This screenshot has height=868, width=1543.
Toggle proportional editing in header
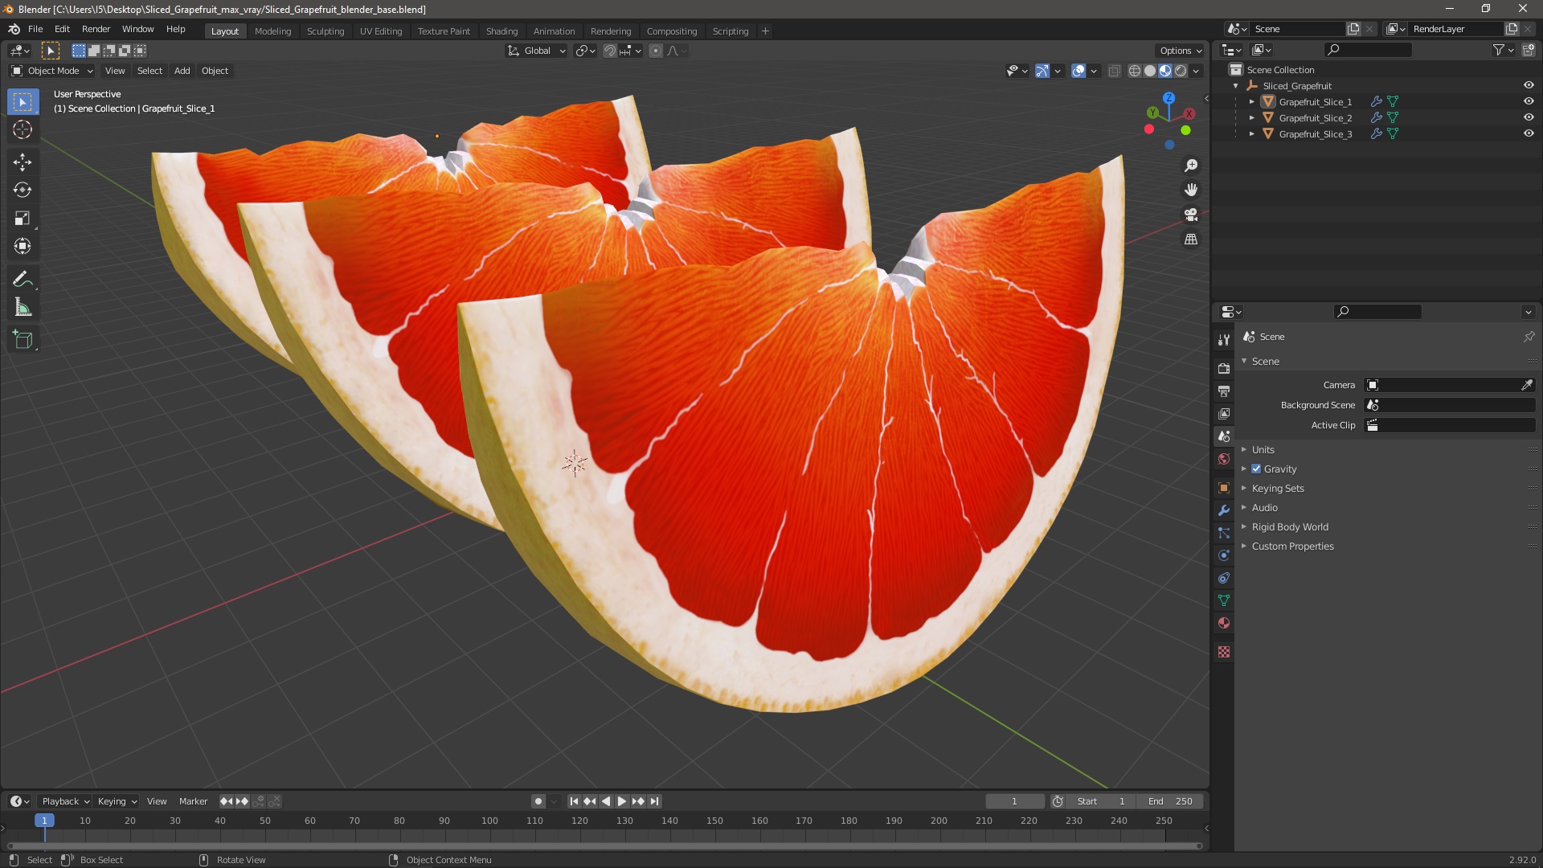[x=656, y=51]
